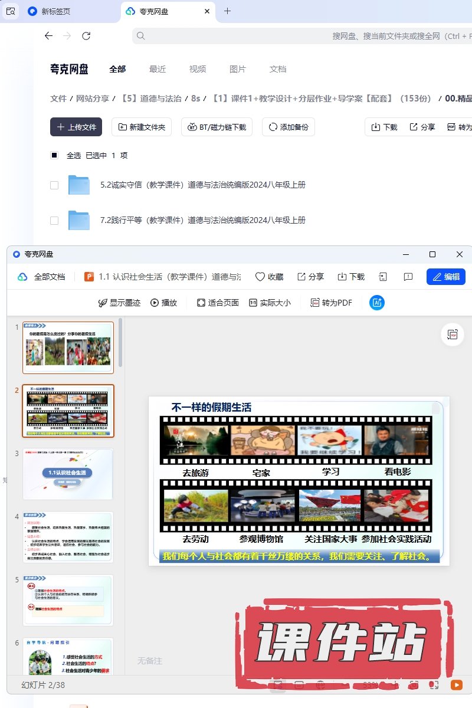Check the 7.2践行平等 folder checkbox
The height and width of the screenshot is (708, 472).
[x=54, y=221]
